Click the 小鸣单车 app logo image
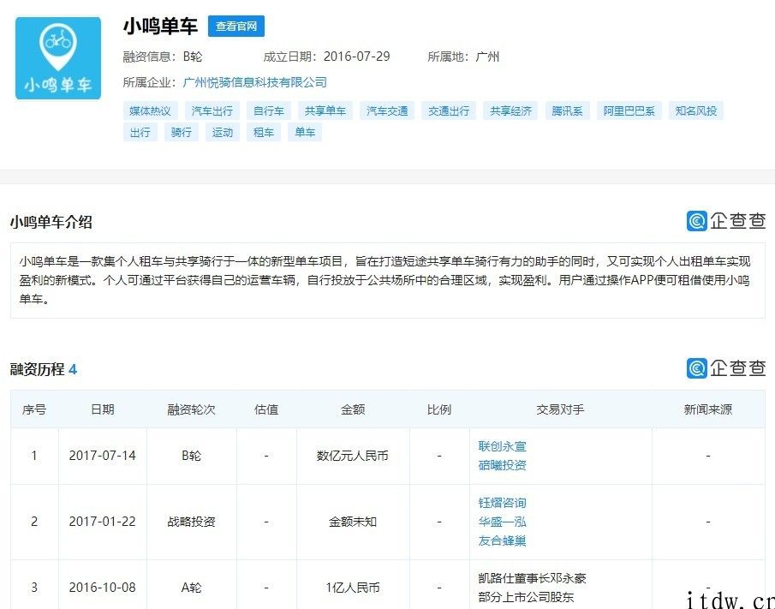 pyautogui.click(x=58, y=58)
